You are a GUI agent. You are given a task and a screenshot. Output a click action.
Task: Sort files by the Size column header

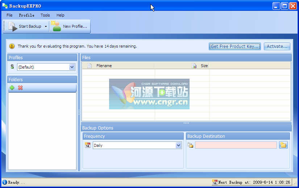pos(204,66)
